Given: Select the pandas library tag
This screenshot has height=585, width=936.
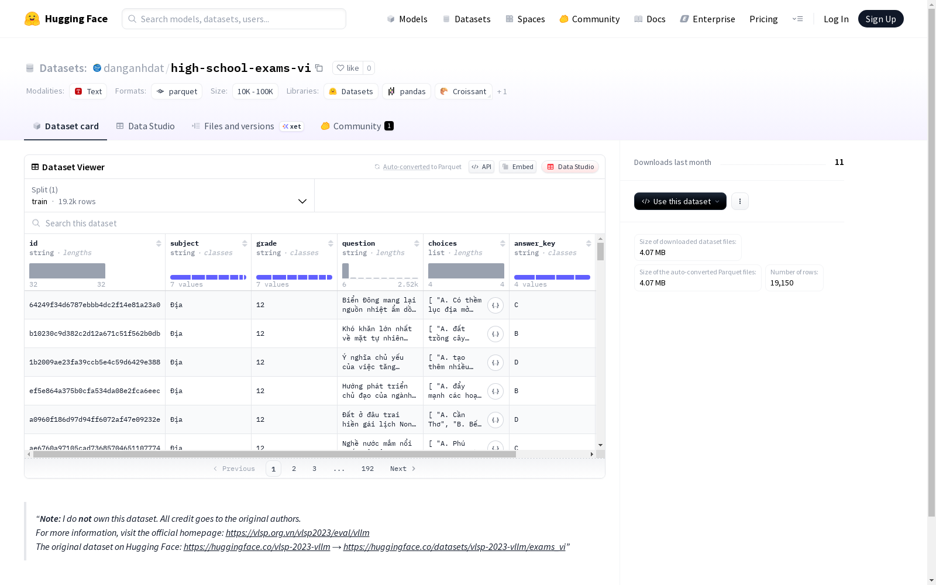Looking at the screenshot, I should tap(407, 91).
